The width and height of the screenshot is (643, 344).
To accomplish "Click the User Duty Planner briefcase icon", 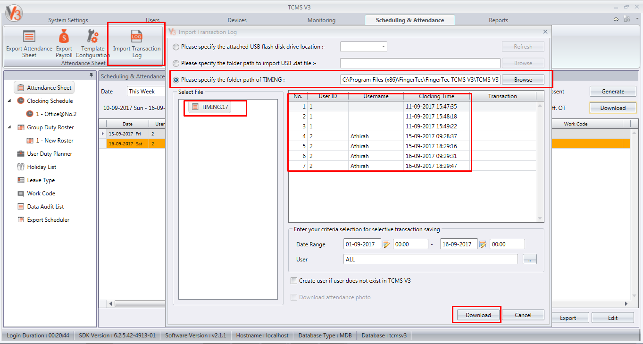I will [x=21, y=154].
